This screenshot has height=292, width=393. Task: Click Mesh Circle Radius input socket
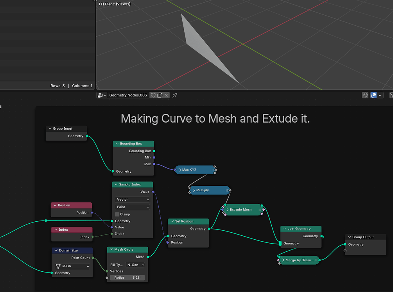pos(107,278)
